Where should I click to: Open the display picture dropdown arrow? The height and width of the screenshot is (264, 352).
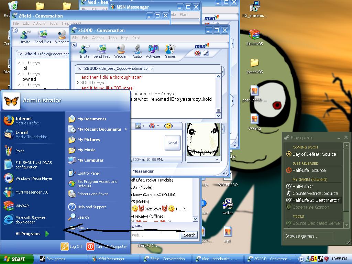(x=217, y=159)
